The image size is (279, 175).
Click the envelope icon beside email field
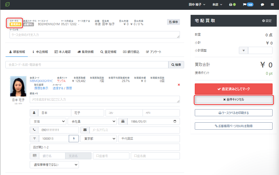point(85,130)
